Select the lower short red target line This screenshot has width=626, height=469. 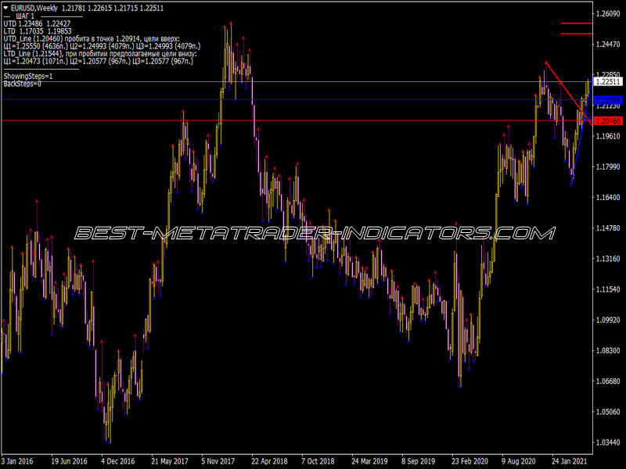(x=577, y=34)
